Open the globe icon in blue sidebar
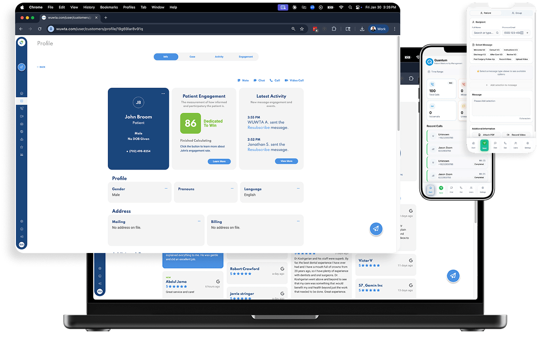 tap(21, 131)
